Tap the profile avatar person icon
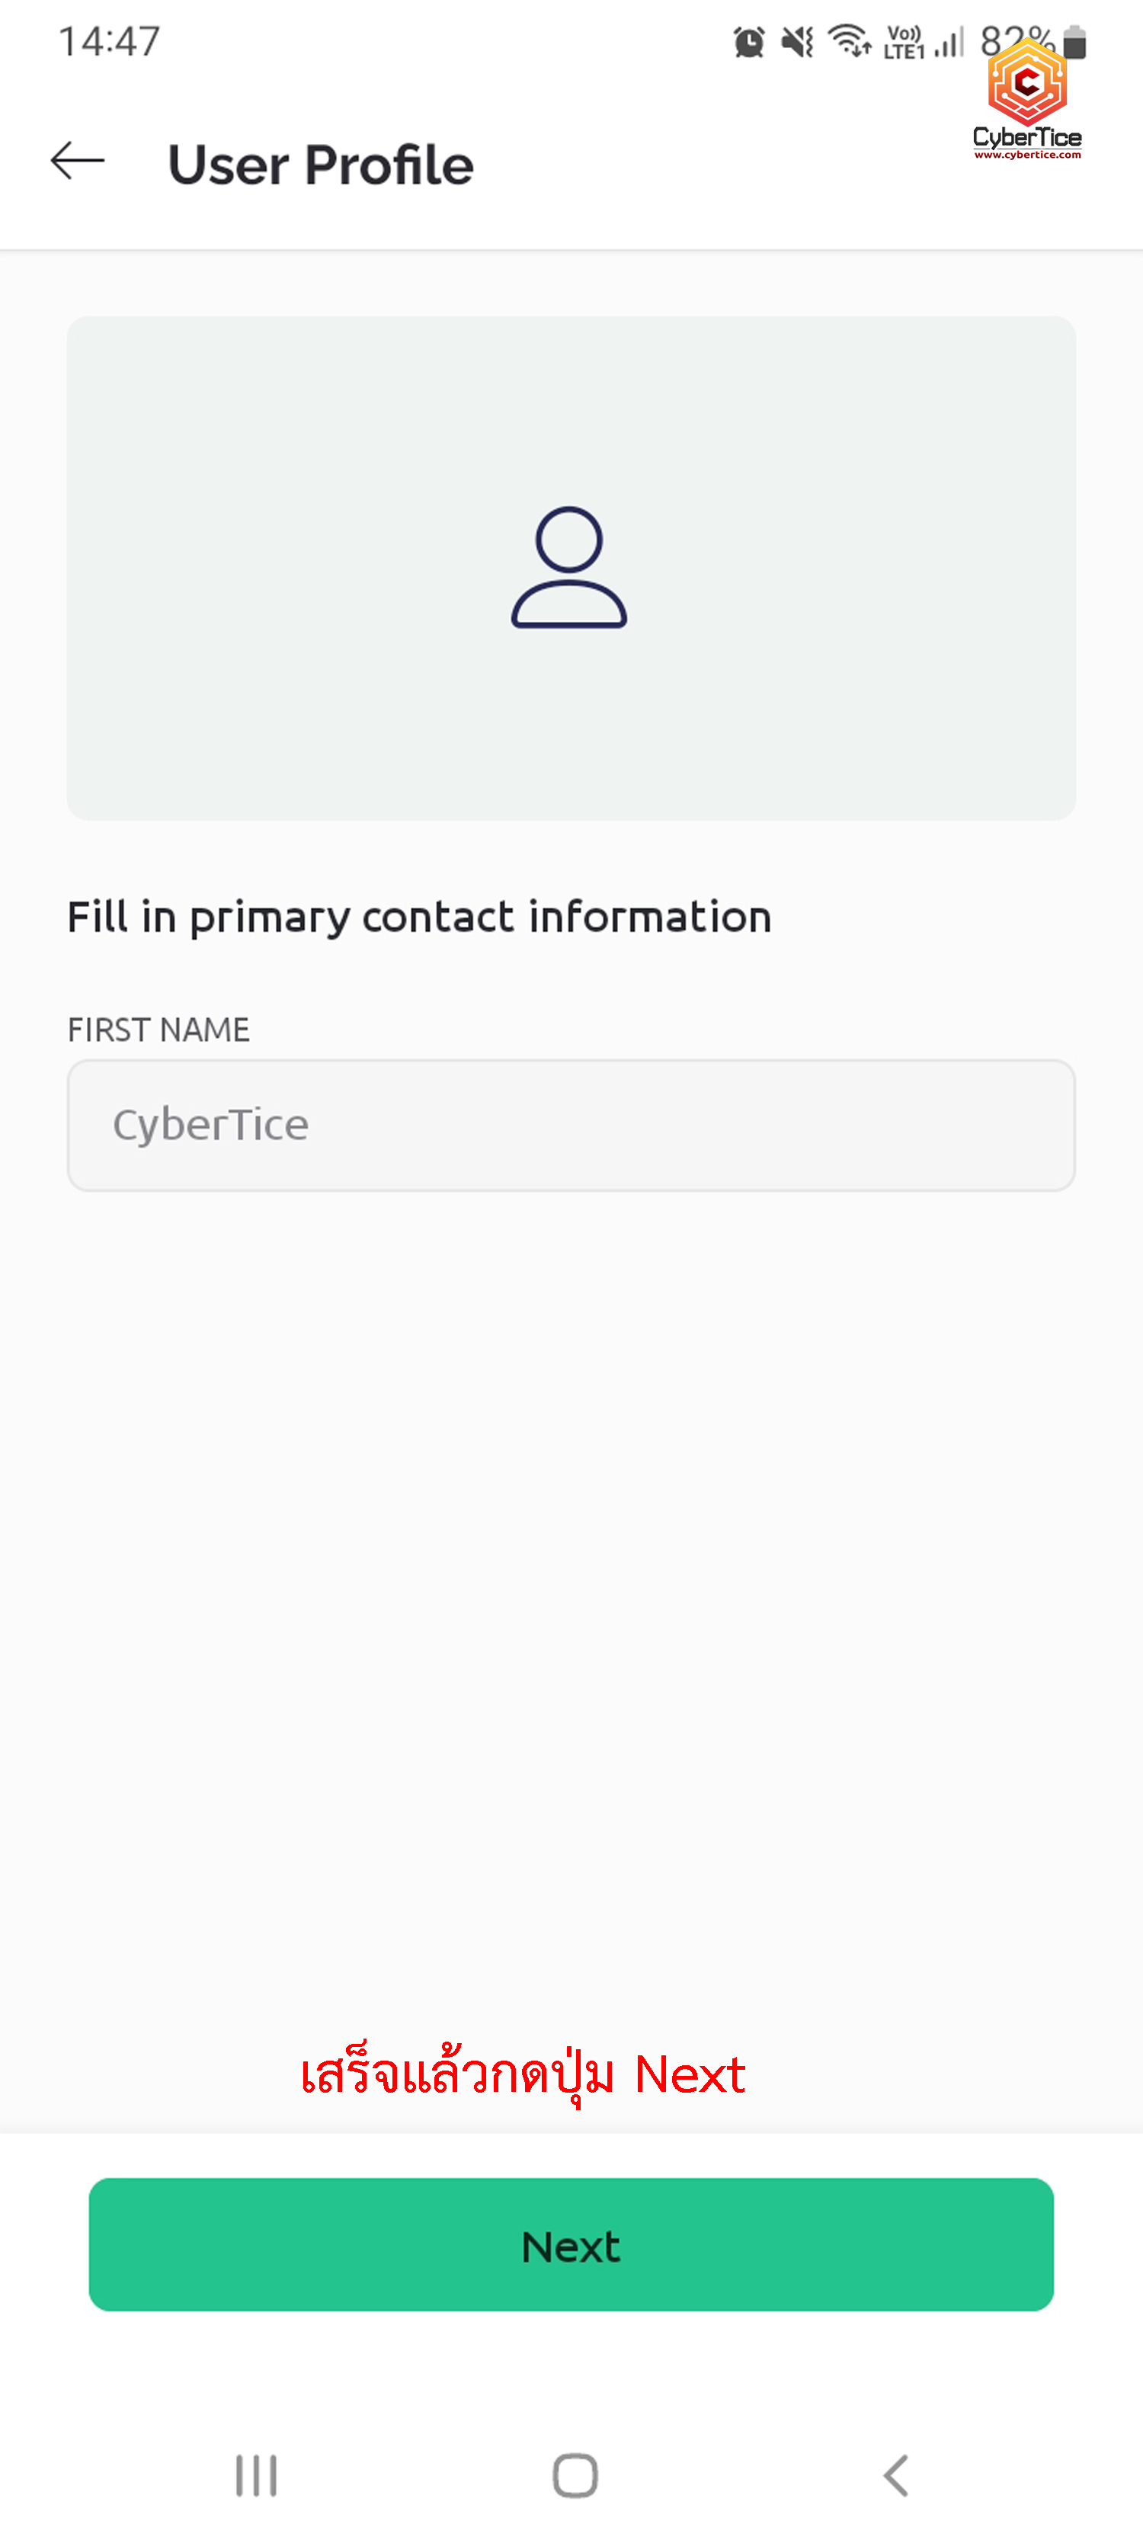This screenshot has width=1143, height=2540. (569, 567)
